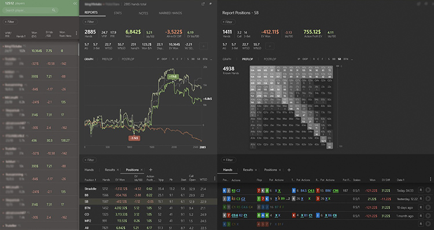434x230 pixels.
Task: Open more filters ellipsis in Report Positions panel
Action: pyautogui.click(x=352, y=59)
